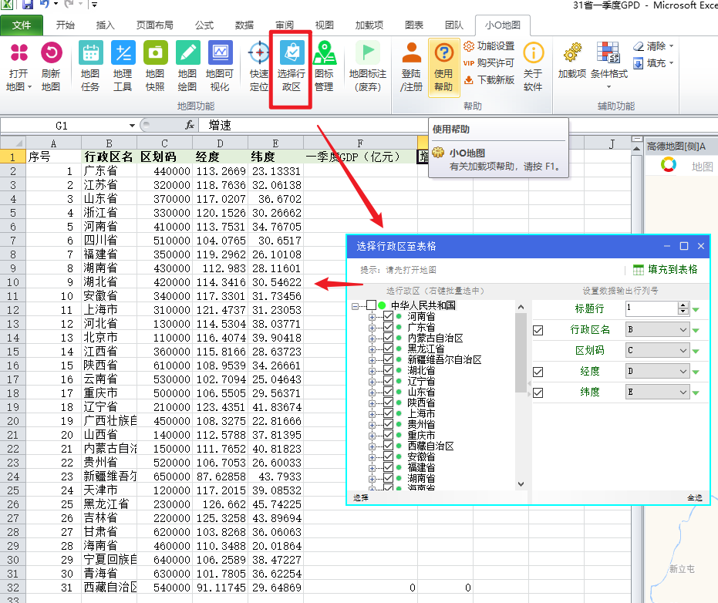Toggle the 经度 output checkbox
The image size is (718, 603).
(538, 372)
